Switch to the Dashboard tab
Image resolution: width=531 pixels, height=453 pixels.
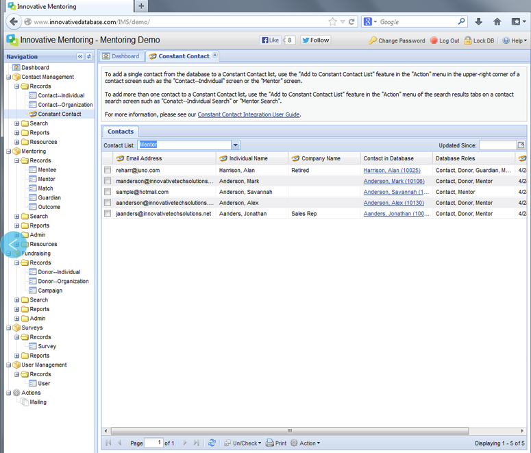121,56
